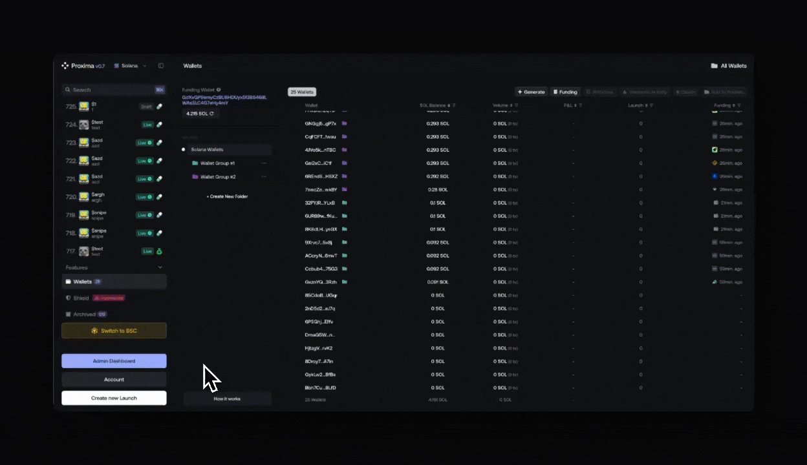Click the Generate button
The height and width of the screenshot is (465, 807).
coord(531,92)
